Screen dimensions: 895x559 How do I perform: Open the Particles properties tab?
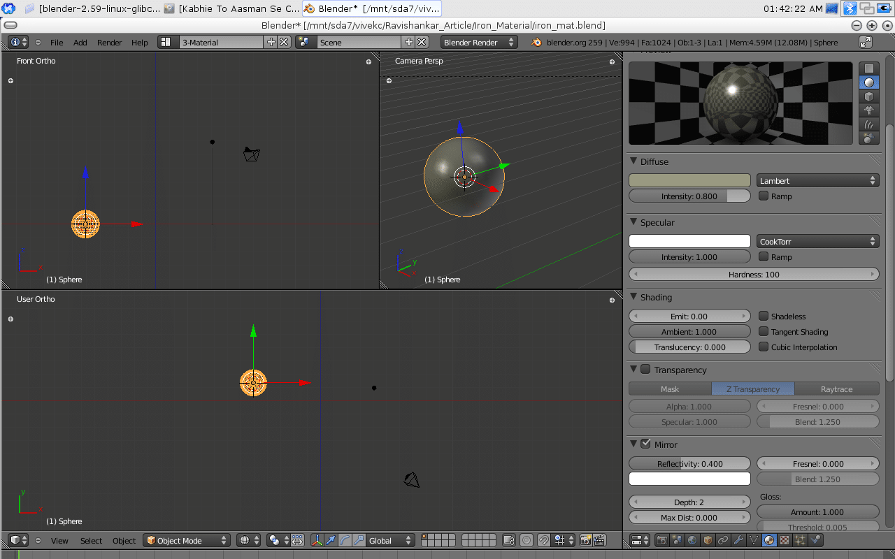800,540
